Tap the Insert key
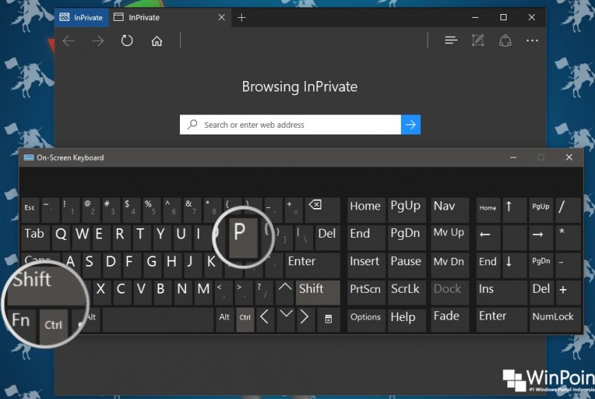 coord(366,265)
